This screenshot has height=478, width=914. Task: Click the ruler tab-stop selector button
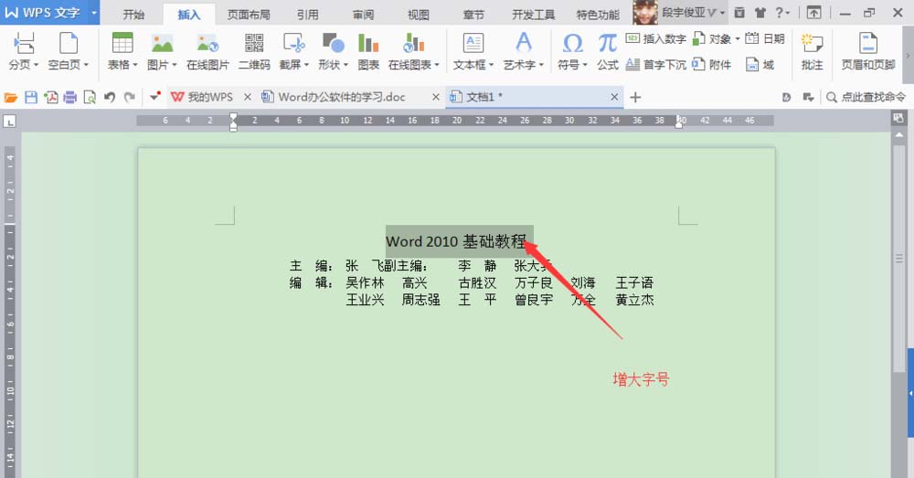tap(9, 122)
